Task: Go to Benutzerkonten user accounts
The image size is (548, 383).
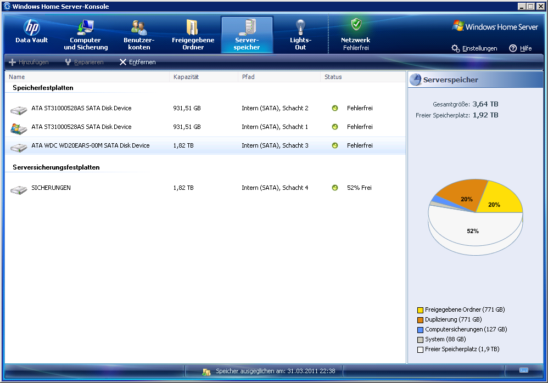Action: click(139, 34)
